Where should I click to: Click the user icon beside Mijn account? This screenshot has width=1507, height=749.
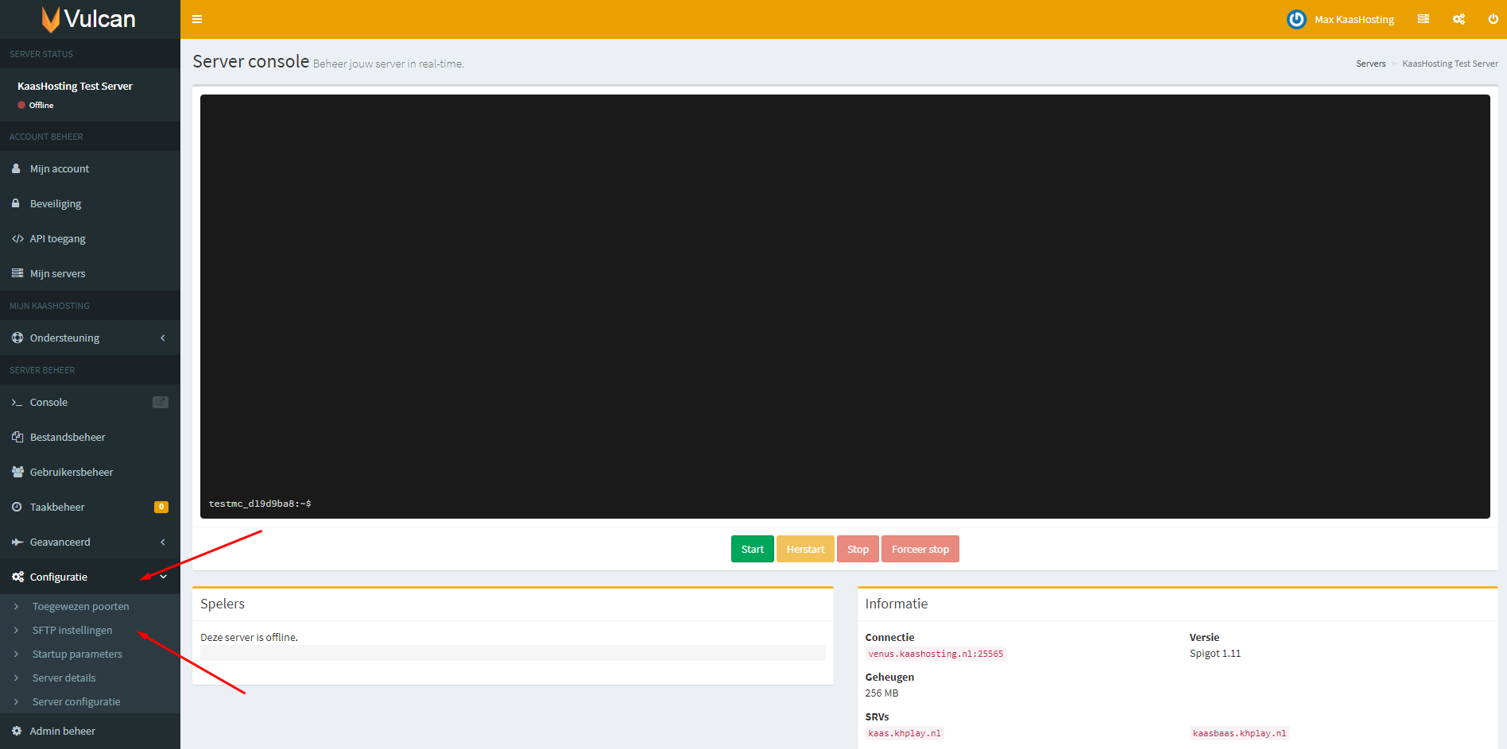tap(16, 168)
